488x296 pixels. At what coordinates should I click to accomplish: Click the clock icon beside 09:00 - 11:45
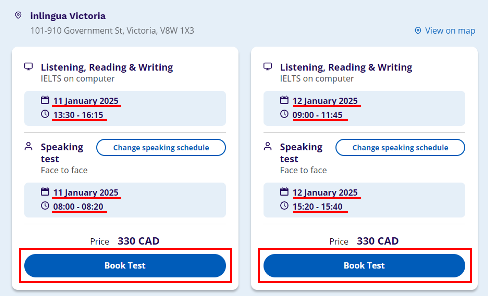pos(284,114)
